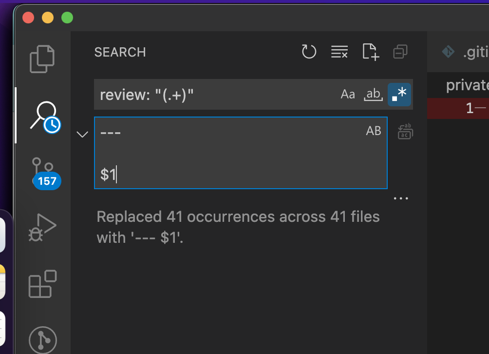489x354 pixels.
Task: Click the Replace All icon beside the replace box
Action: tap(405, 131)
